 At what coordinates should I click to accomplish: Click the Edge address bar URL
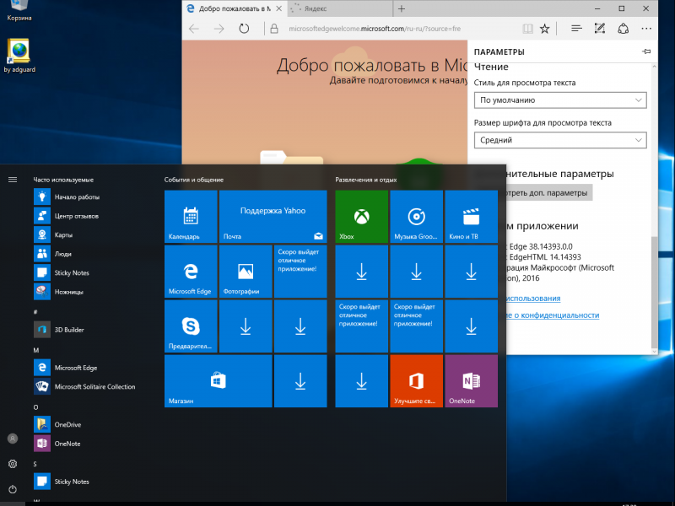click(375, 29)
